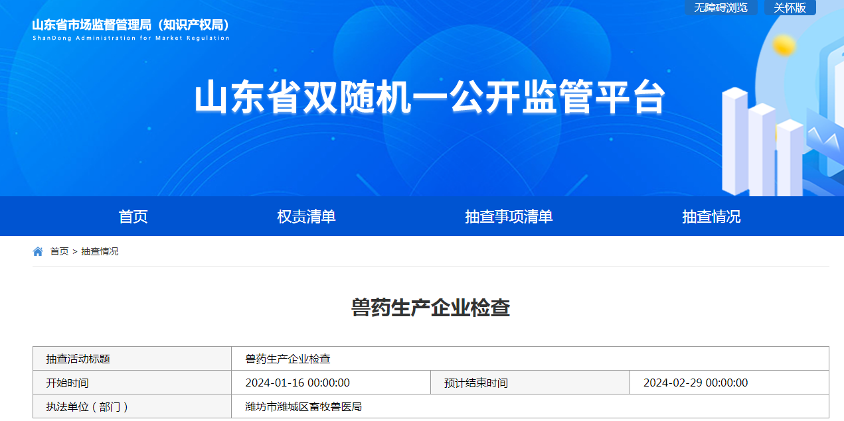Click the bar chart illustration in the banner
Screen dimensions: 844x421
pyautogui.click(x=764, y=146)
